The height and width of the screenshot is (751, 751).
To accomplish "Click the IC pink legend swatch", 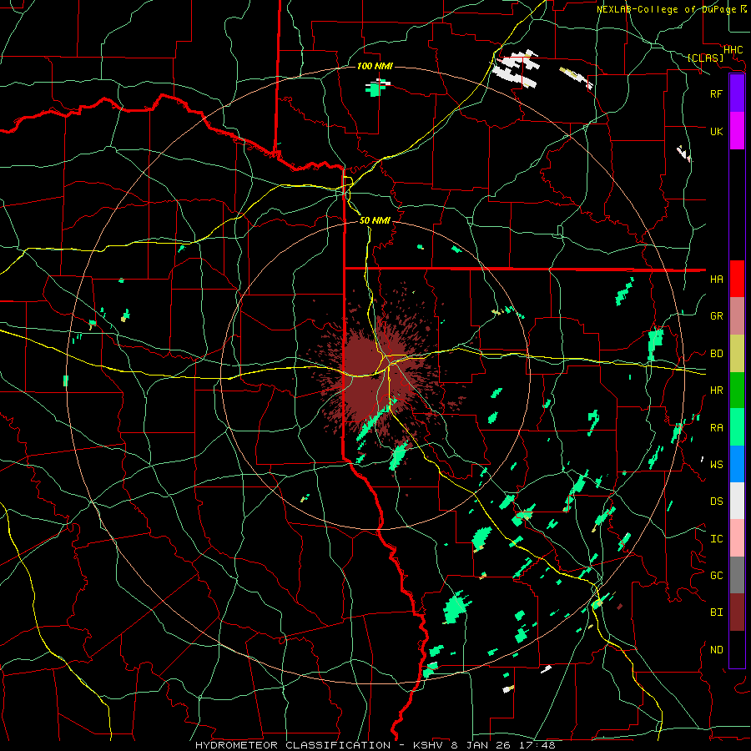I will tap(737, 538).
